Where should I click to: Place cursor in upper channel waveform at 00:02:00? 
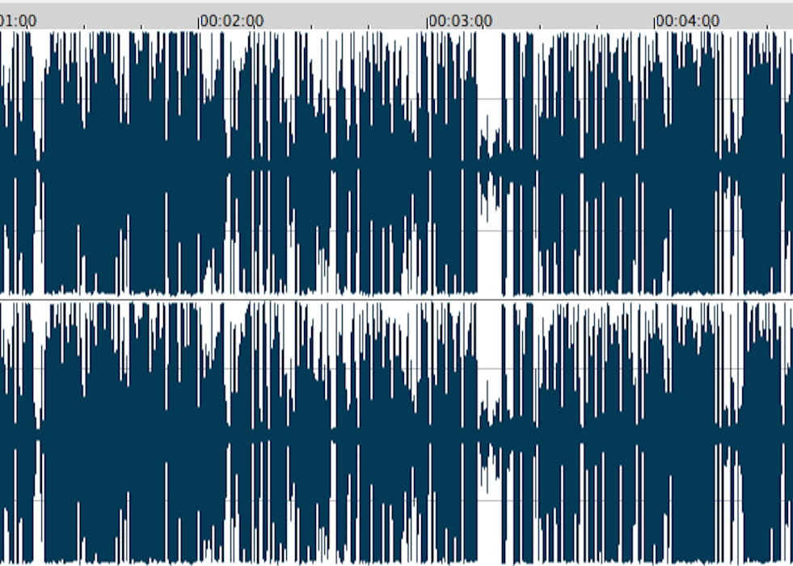click(x=200, y=162)
